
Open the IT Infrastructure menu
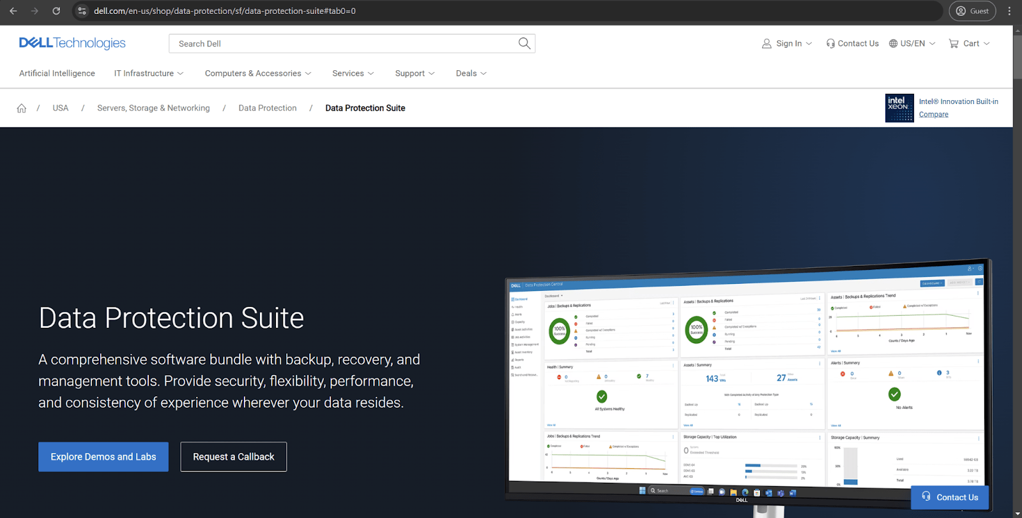[x=149, y=73]
